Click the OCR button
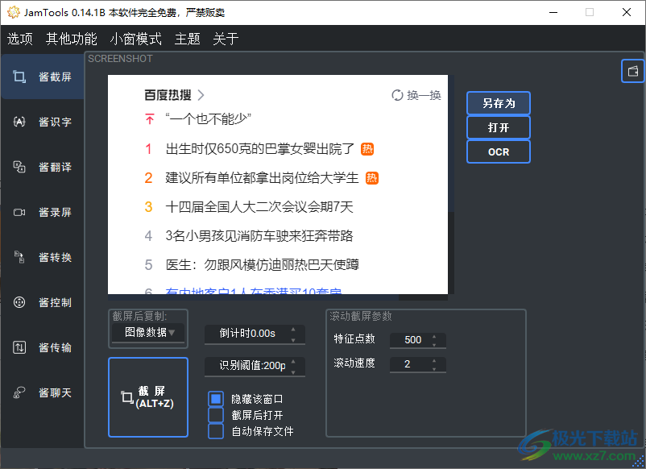The image size is (646, 469). (x=499, y=151)
